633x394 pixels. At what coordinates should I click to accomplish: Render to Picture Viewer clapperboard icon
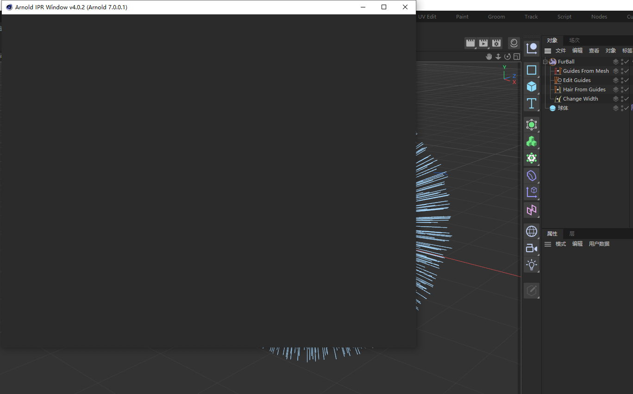(483, 43)
